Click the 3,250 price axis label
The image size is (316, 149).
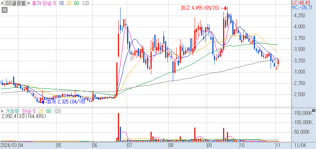point(299,61)
